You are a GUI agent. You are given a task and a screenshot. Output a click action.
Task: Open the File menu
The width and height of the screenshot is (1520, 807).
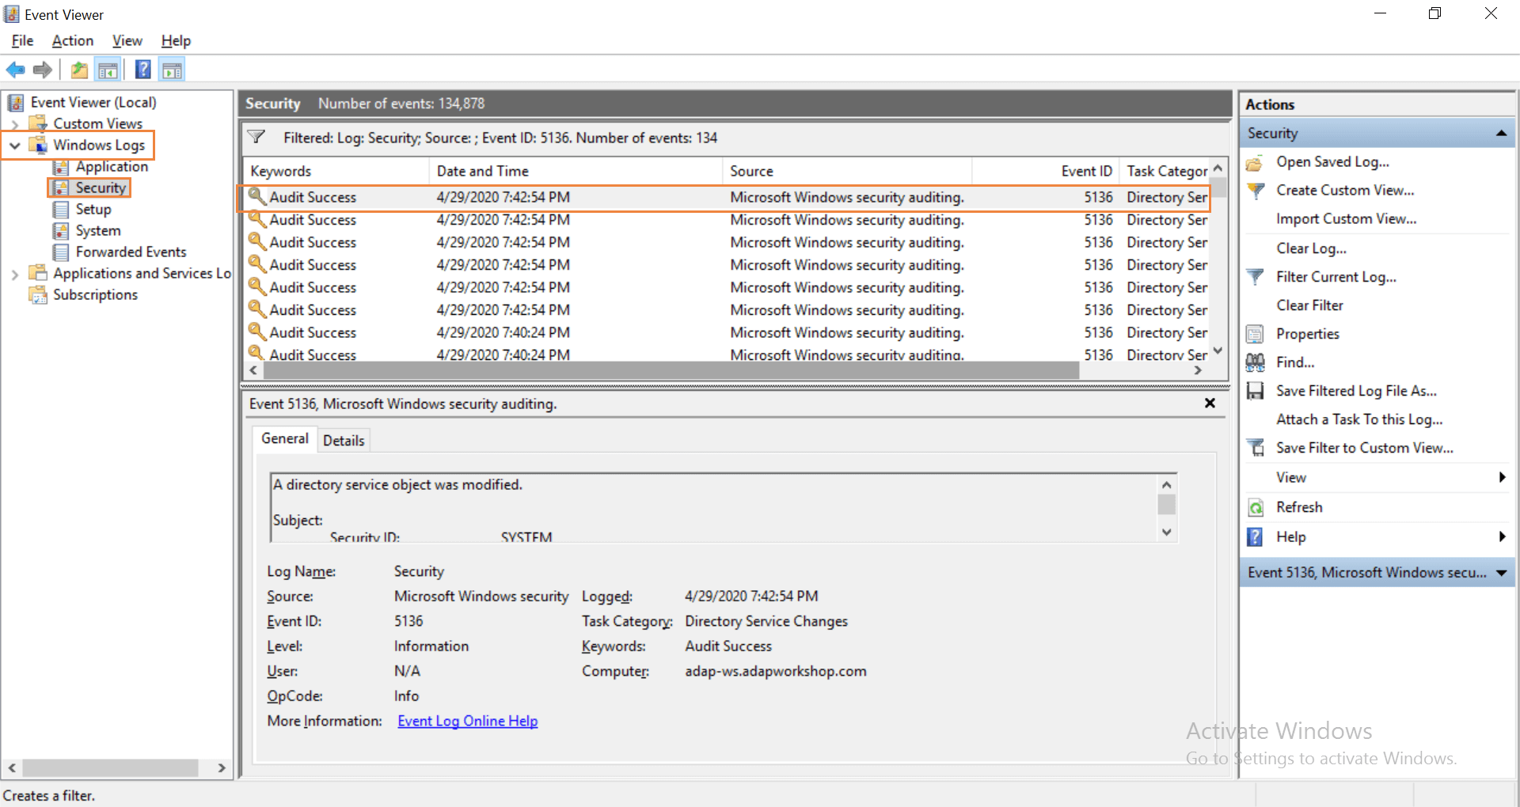tap(22, 40)
